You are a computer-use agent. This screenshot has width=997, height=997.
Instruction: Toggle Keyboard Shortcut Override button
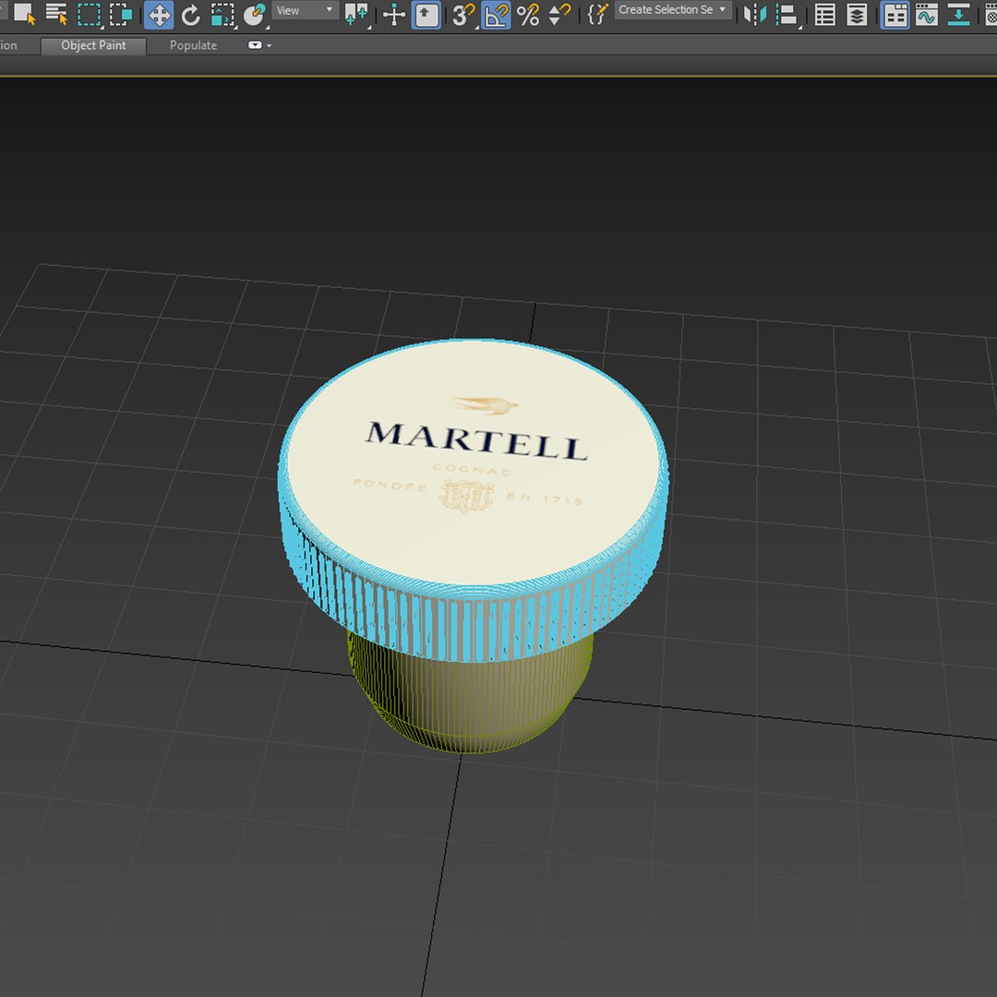click(426, 16)
